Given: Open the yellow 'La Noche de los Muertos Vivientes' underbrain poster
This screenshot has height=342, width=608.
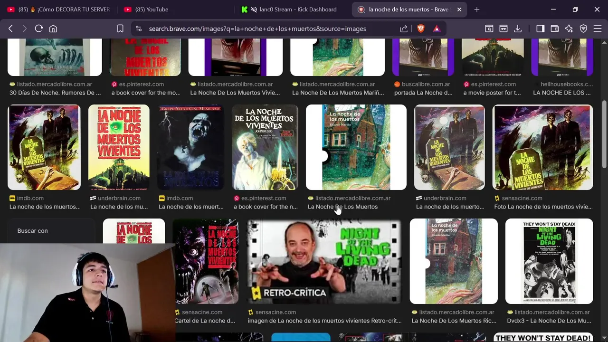Looking at the screenshot, I should coord(119,147).
